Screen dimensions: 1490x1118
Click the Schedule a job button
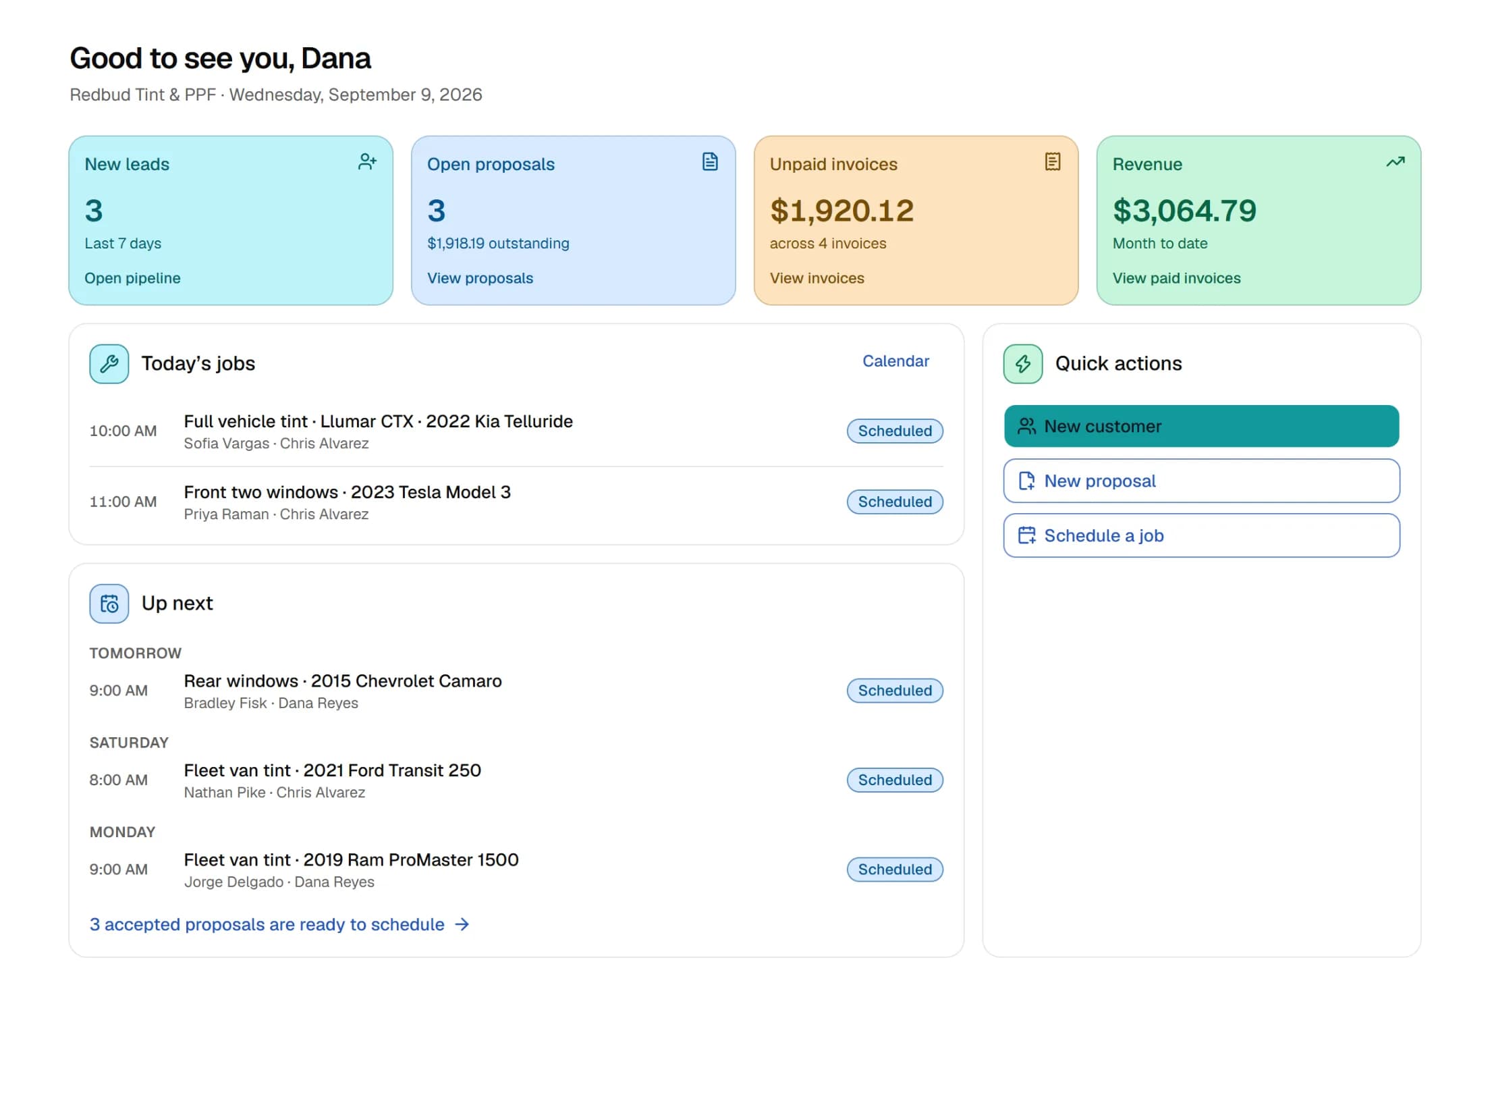(1201, 535)
